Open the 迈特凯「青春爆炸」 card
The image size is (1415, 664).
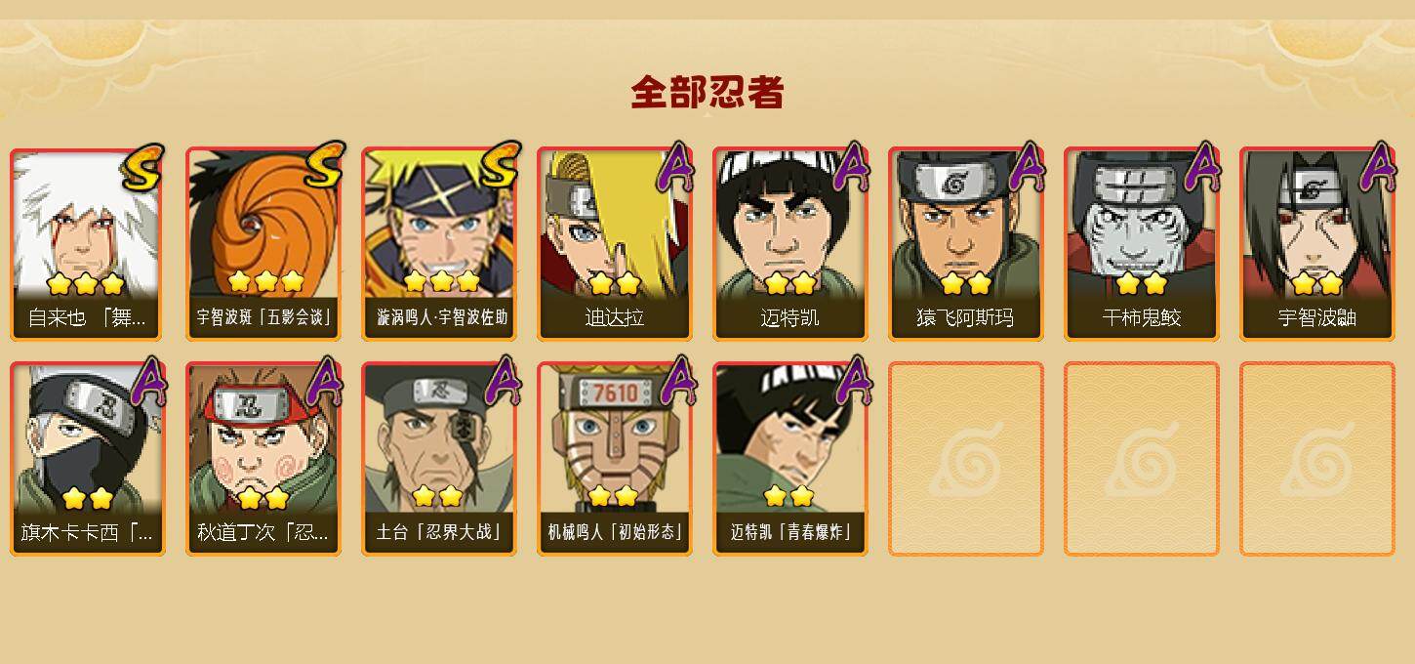pos(790,459)
